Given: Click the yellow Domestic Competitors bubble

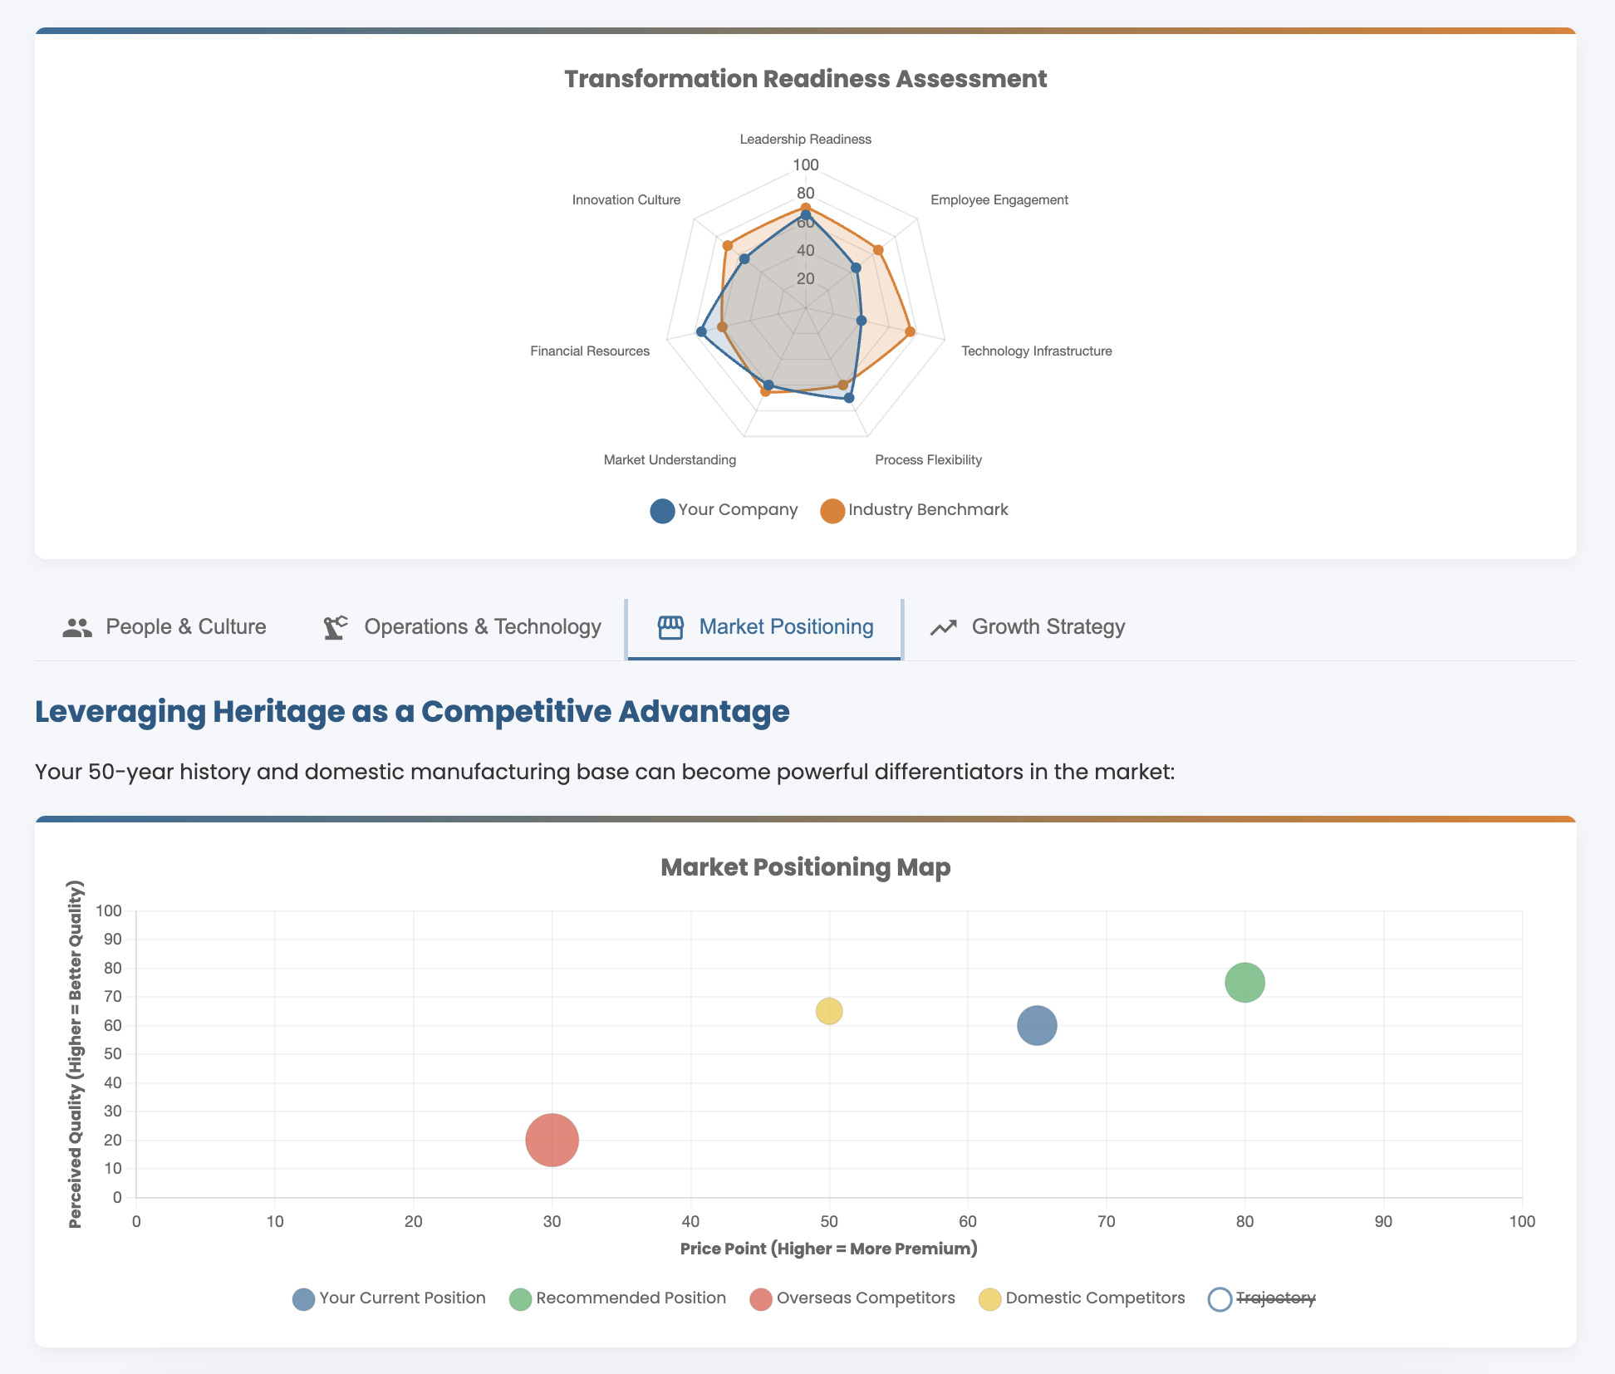Looking at the screenshot, I should 829,1011.
